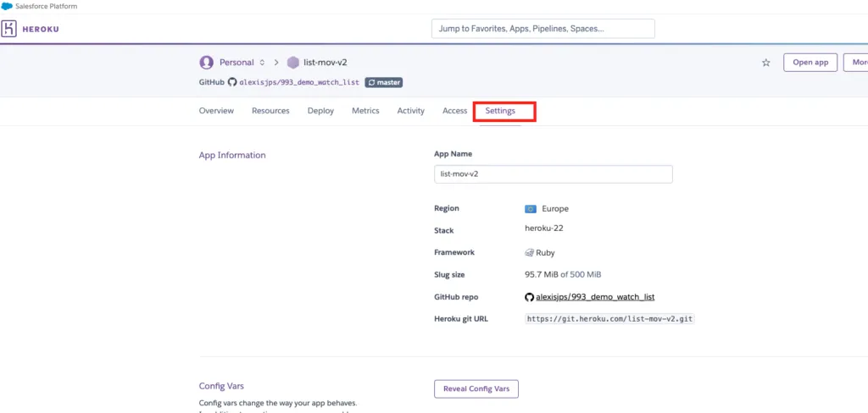
Task: Open the alexisjps/993_demo_watch_list link in the header
Action: (x=299, y=82)
